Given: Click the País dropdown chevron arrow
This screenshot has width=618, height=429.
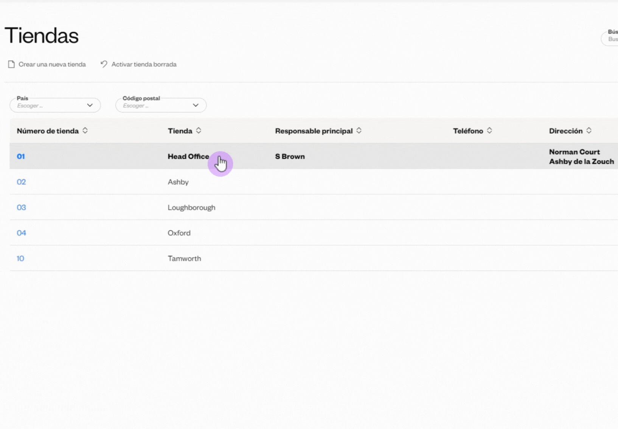Looking at the screenshot, I should pyautogui.click(x=90, y=105).
